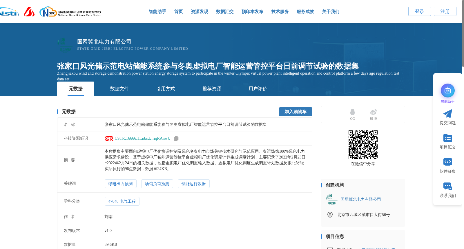Image resolution: width=464 pixels, height=249 pixels.
Task: Switch to the 数据文件 tab
Action: point(119,89)
